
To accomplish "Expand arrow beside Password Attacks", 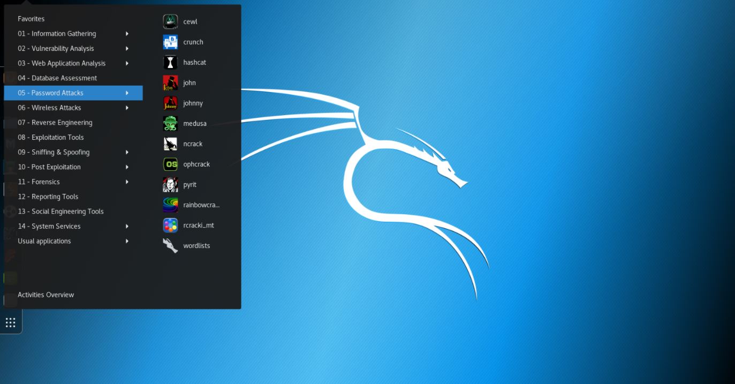I will point(127,93).
